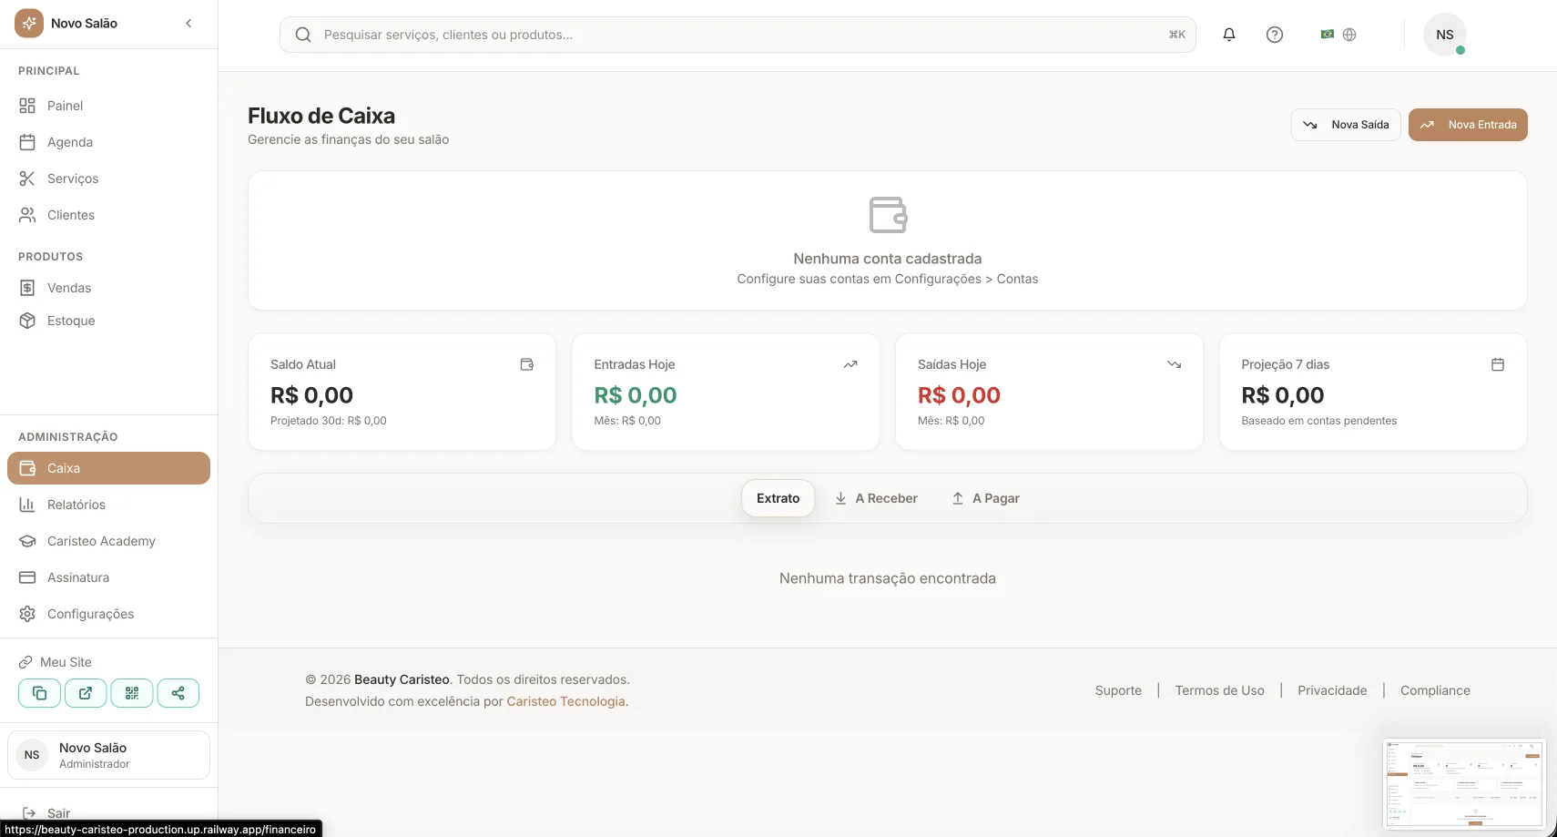Go to Painel in sidebar
Viewport: 1557px width, 837px height.
click(x=108, y=106)
